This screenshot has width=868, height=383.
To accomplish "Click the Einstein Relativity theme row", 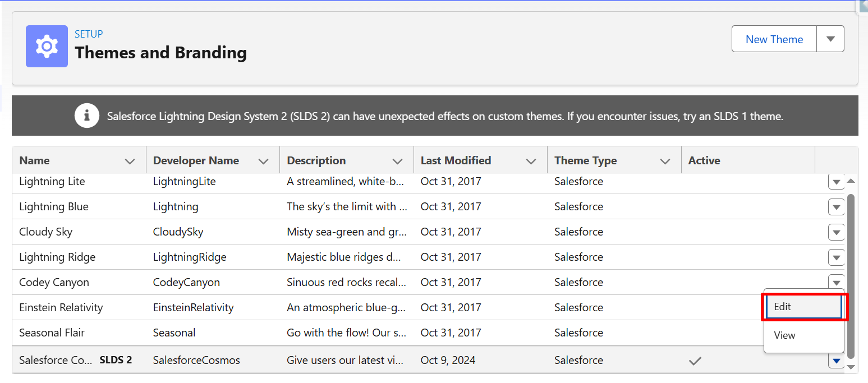I will (61, 308).
